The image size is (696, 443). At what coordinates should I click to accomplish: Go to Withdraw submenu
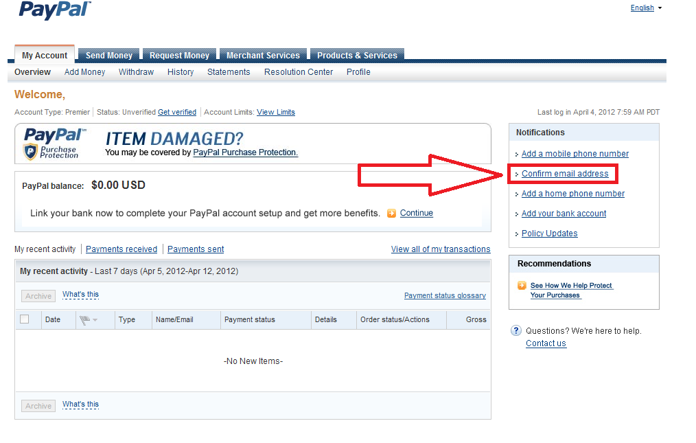click(x=137, y=72)
